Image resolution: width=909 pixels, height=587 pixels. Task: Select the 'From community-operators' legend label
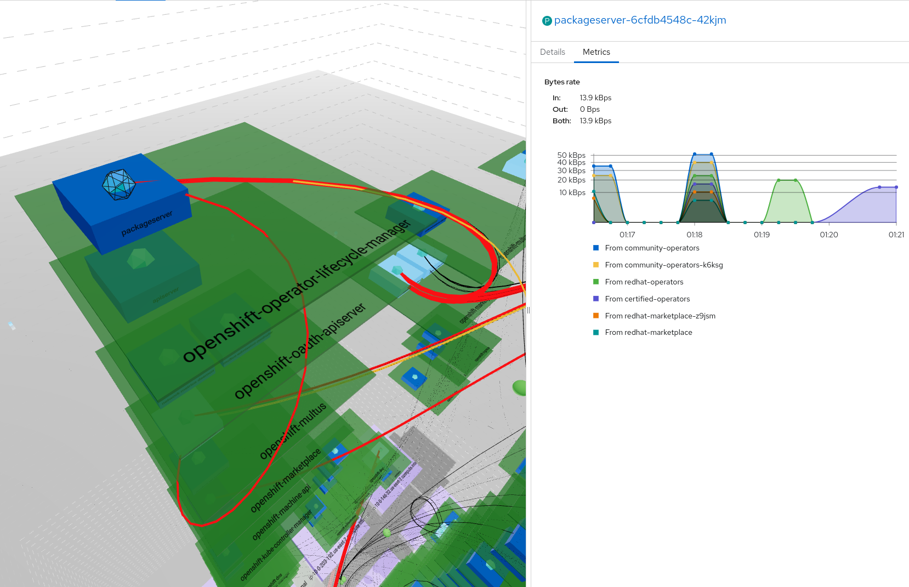[x=652, y=248]
